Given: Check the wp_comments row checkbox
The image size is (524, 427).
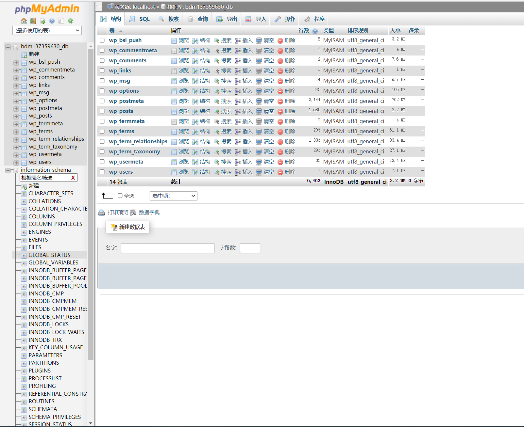Looking at the screenshot, I should point(102,60).
